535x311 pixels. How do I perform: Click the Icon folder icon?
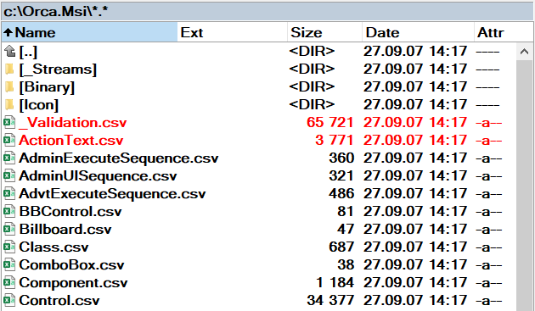point(9,105)
